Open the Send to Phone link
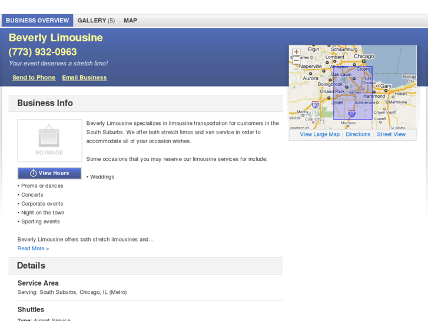This screenshot has height=321, width=428. [34, 78]
